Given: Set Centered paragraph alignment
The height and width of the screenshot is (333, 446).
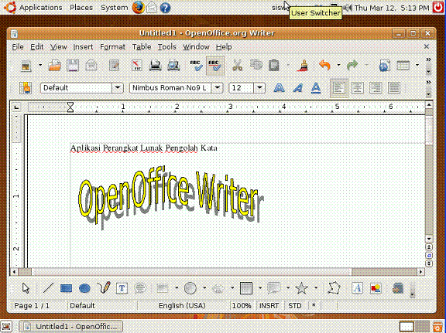Looking at the screenshot, I should [357, 88].
